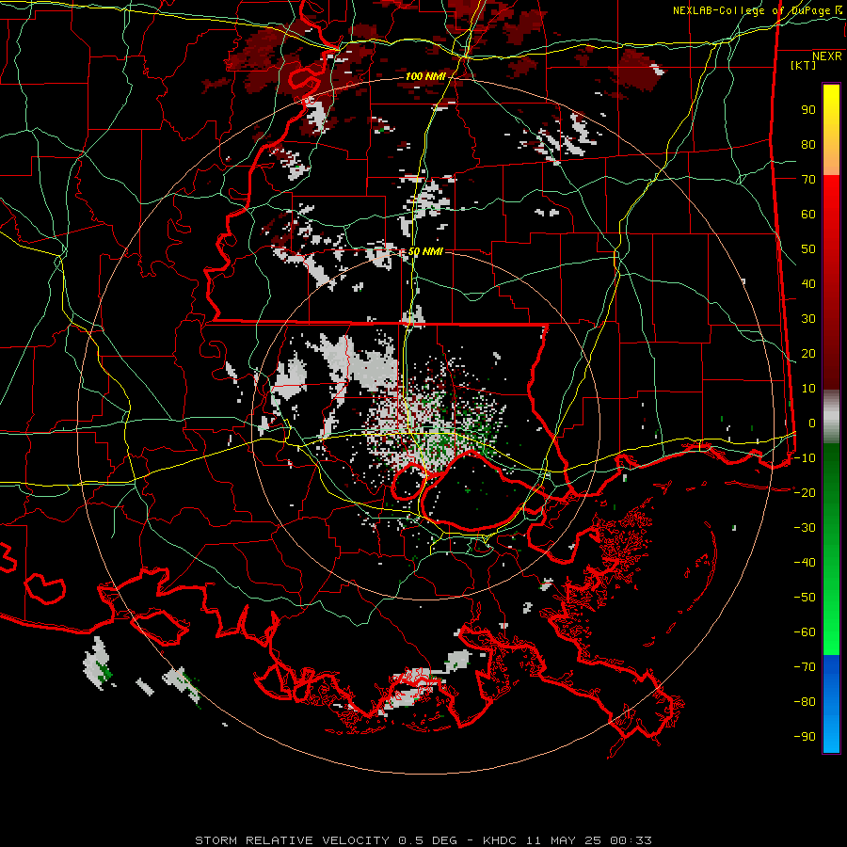The height and width of the screenshot is (847, 847).
Task: Click the yellow top segment of the color bar
Action: pos(831,130)
